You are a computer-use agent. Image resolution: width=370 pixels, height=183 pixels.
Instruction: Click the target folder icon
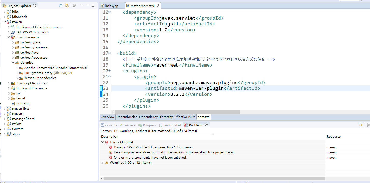pos(13,98)
